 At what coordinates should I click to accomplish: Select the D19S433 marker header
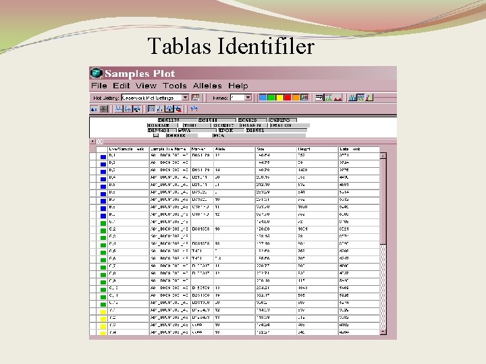point(162,130)
